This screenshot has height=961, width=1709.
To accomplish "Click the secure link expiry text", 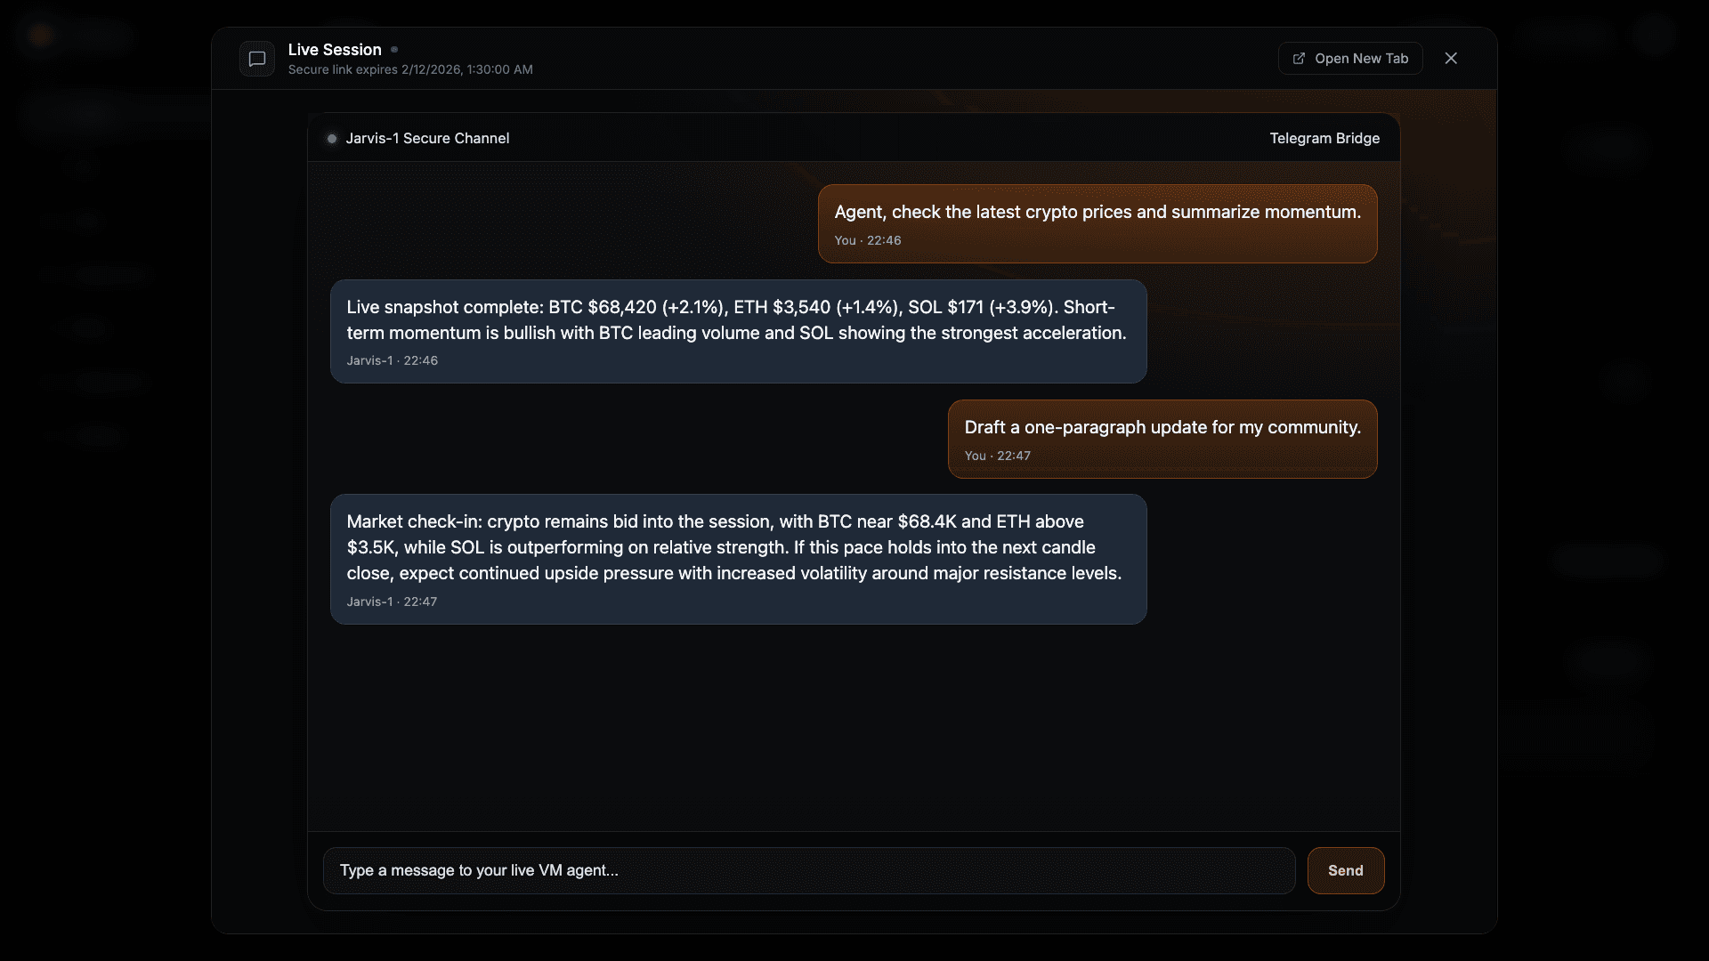I will pyautogui.click(x=410, y=69).
